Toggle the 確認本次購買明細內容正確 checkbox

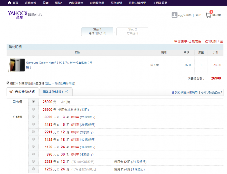tap(8, 83)
